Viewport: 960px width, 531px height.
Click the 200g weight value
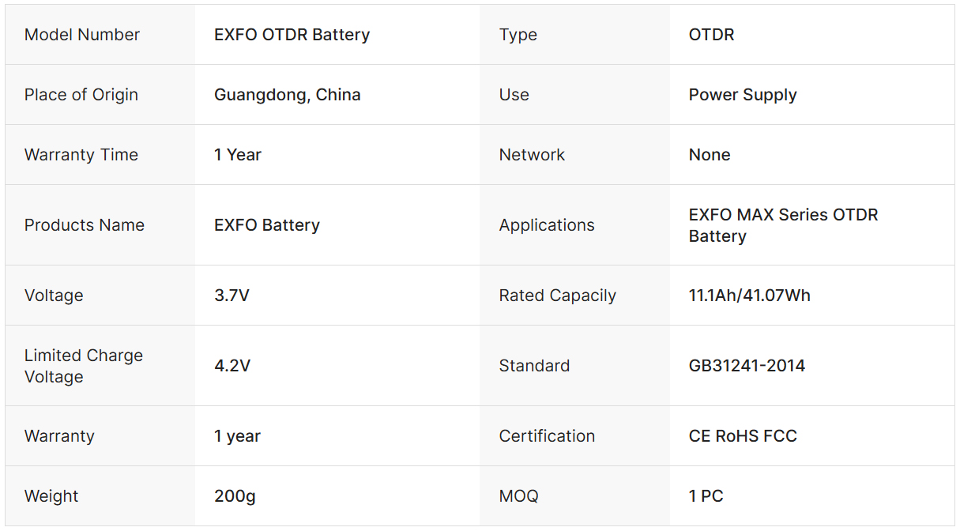pyautogui.click(x=235, y=496)
